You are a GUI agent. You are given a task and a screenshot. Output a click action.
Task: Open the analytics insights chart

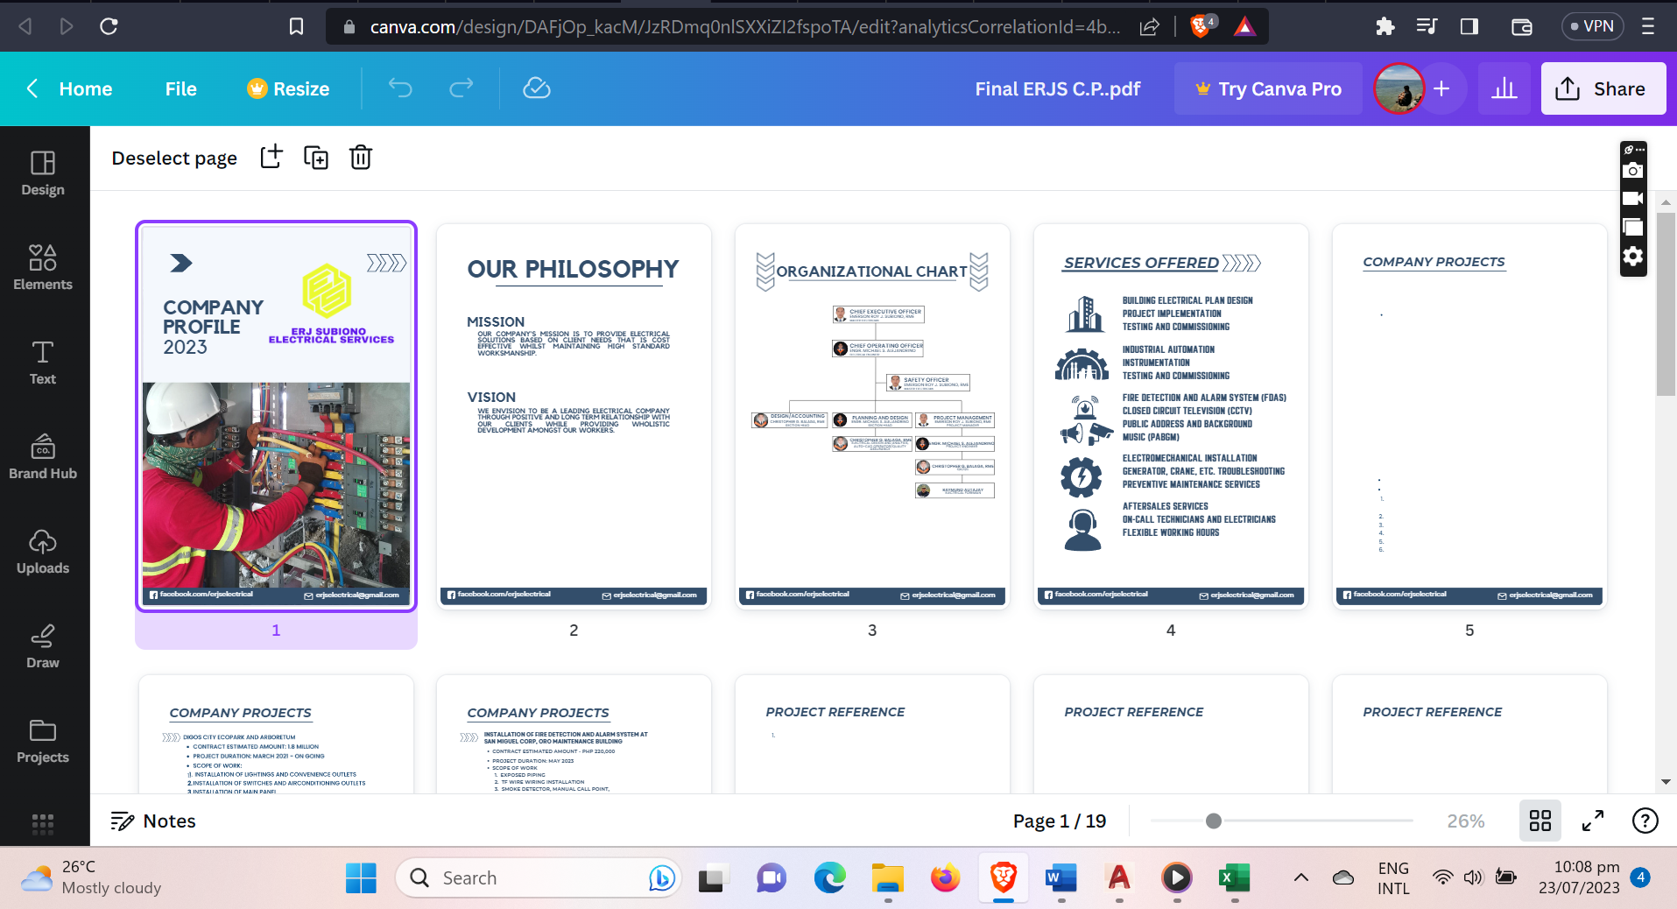1504,88
